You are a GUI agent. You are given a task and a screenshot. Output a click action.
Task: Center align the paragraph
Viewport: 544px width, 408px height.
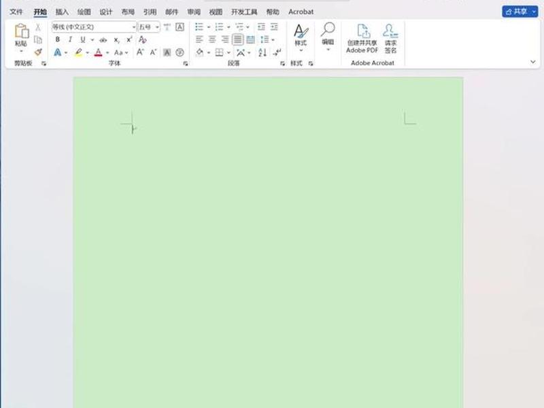(x=212, y=39)
